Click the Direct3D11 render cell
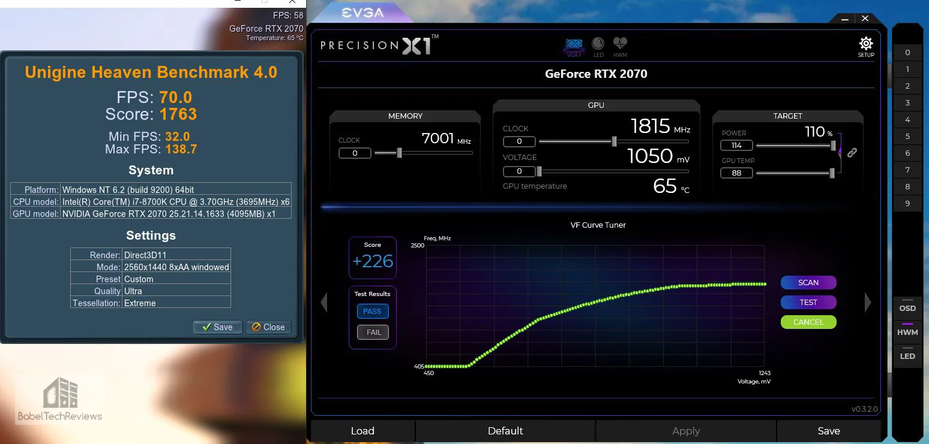Viewport: 929px width, 444px height. coord(176,255)
